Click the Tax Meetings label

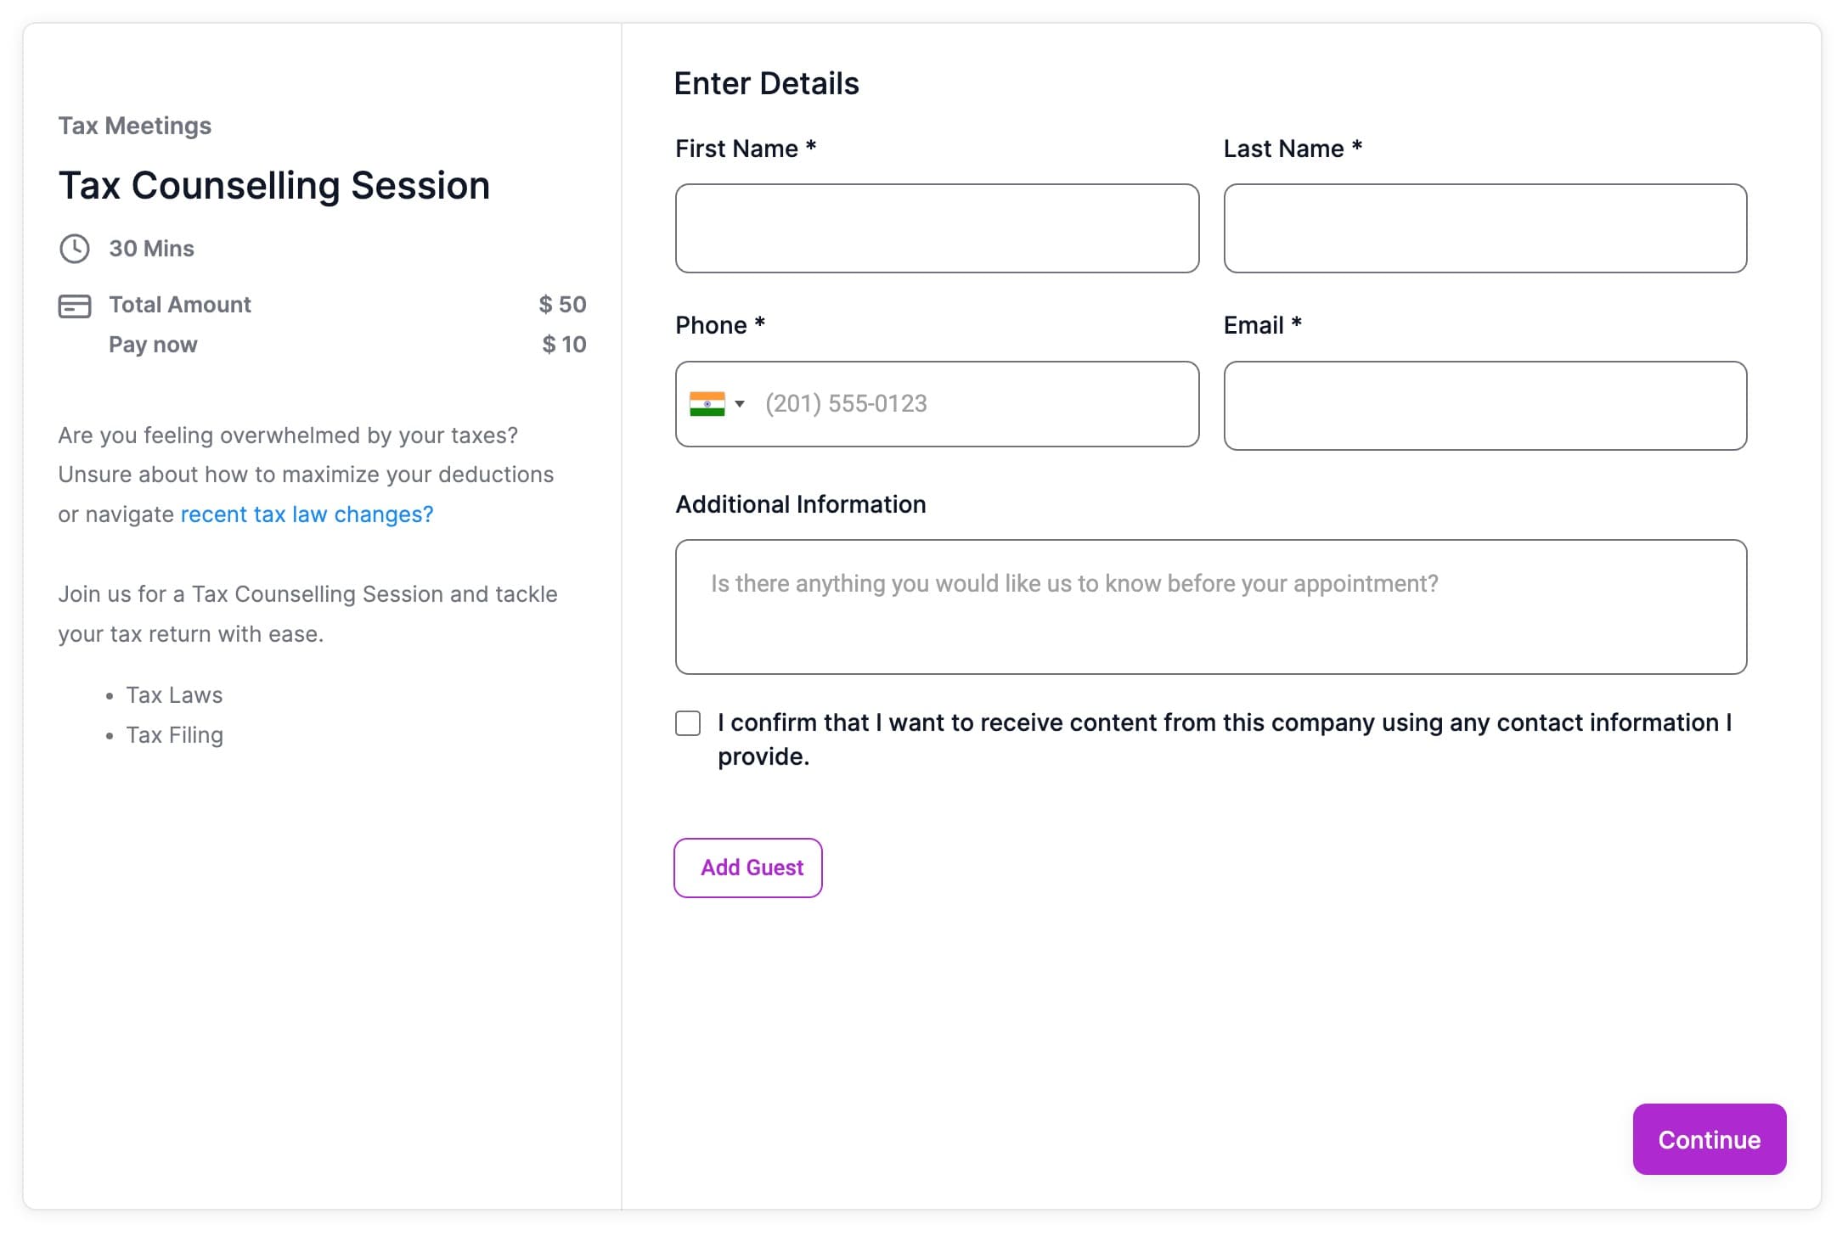point(135,126)
